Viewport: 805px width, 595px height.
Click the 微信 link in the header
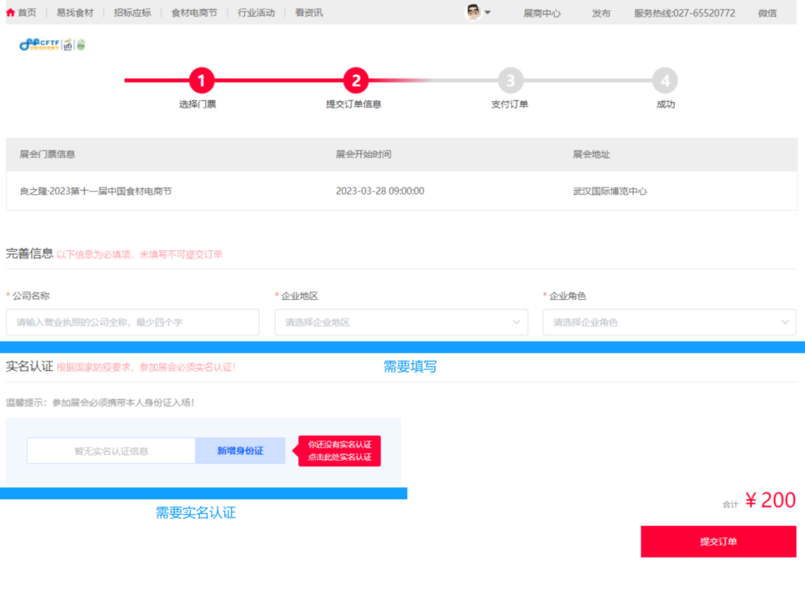pos(767,13)
